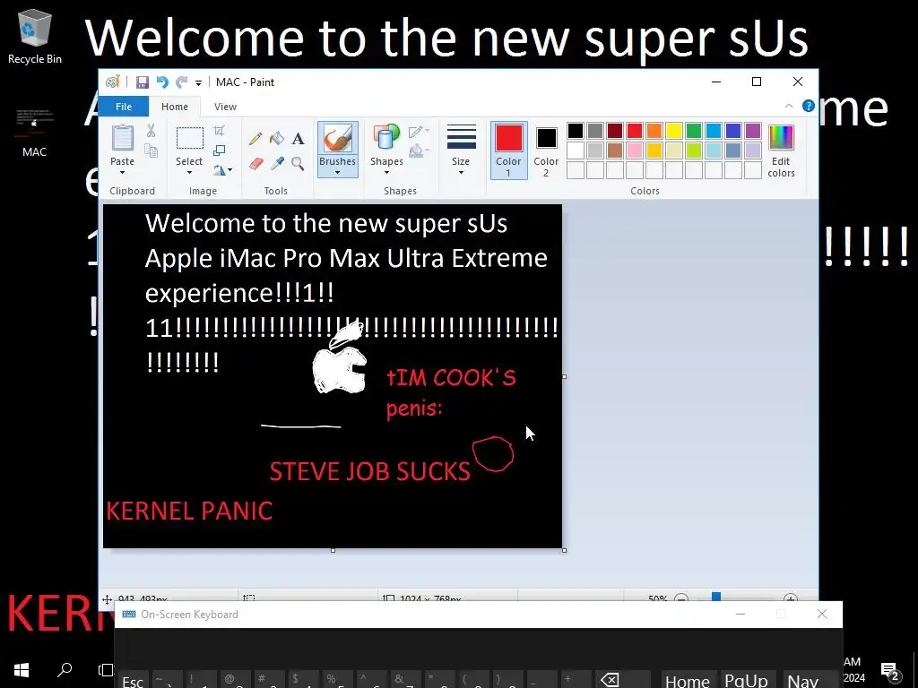Click the MAC - Paint title text
Image resolution: width=918 pixels, height=688 pixels.
point(245,82)
